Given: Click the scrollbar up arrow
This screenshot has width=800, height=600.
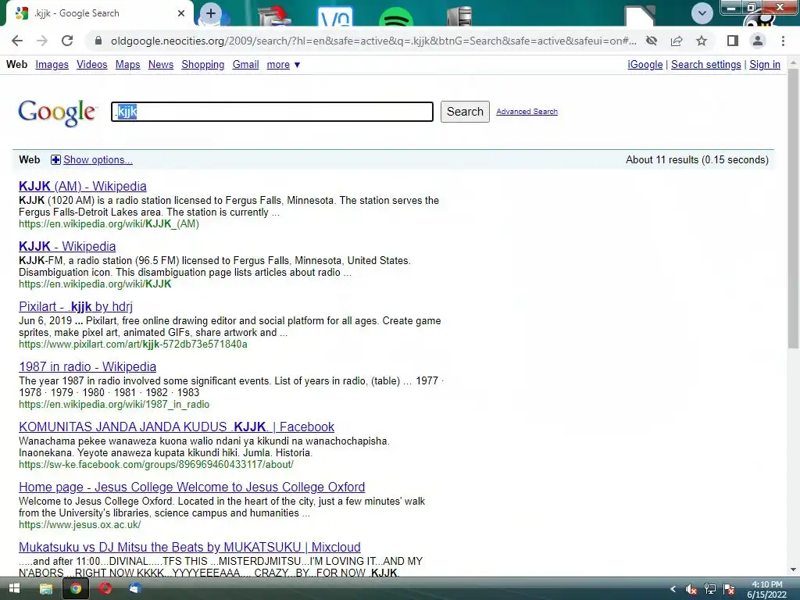Looking at the screenshot, I should point(793,62).
